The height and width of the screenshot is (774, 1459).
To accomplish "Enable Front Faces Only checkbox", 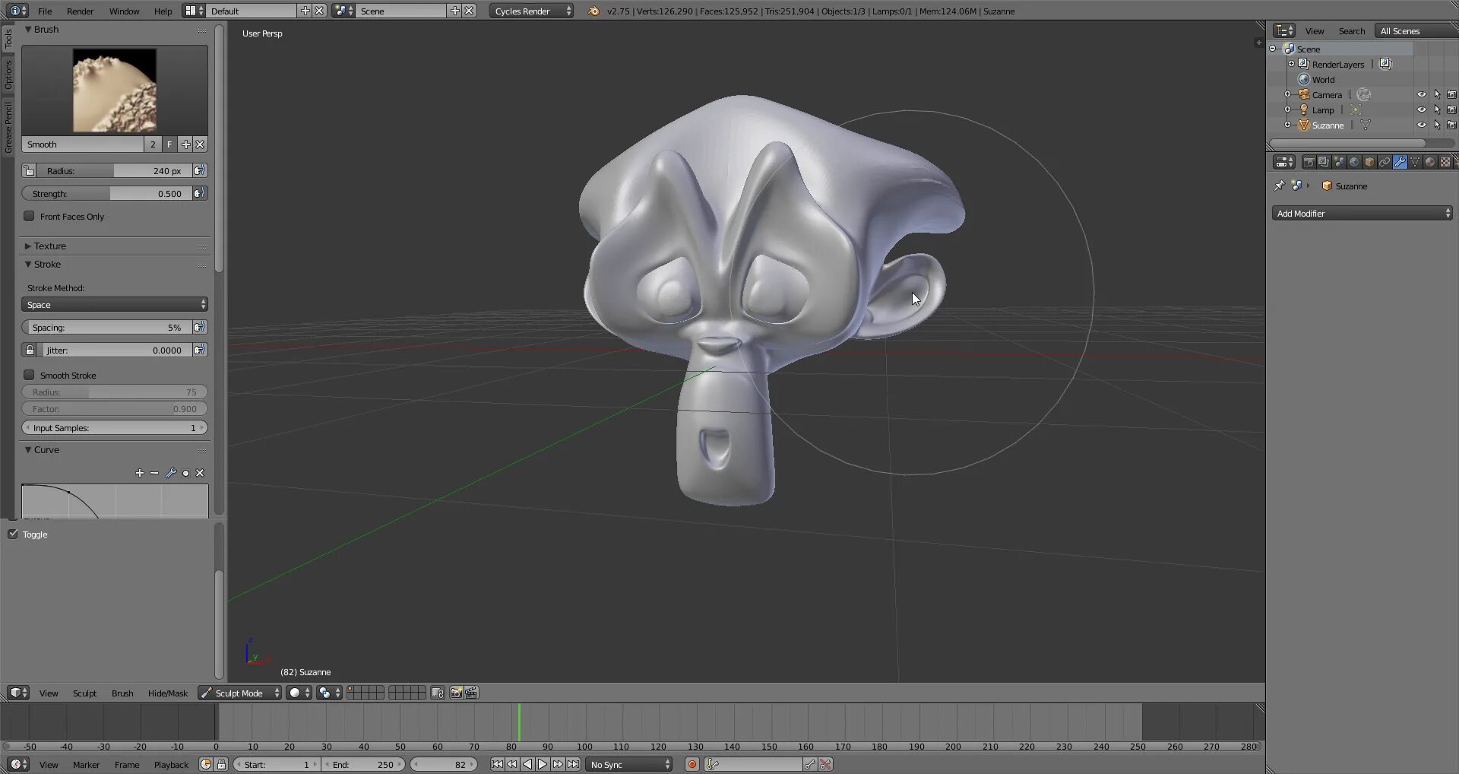I will click(29, 216).
